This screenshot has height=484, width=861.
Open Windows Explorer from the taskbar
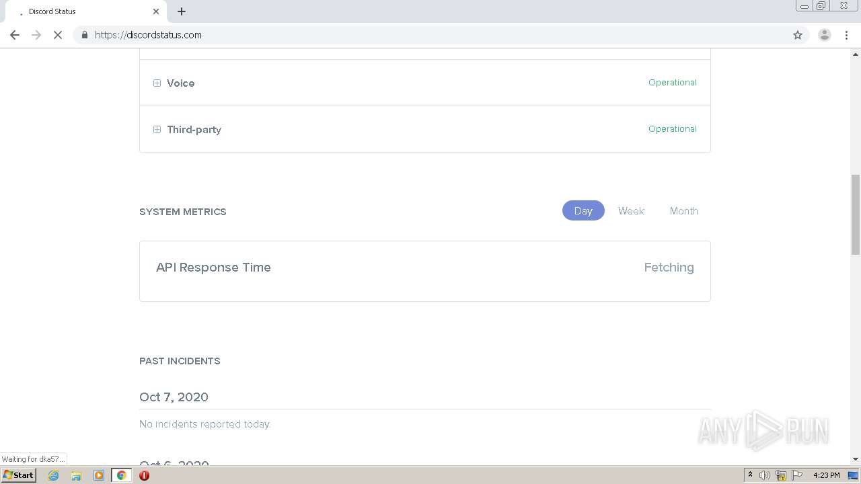click(76, 475)
